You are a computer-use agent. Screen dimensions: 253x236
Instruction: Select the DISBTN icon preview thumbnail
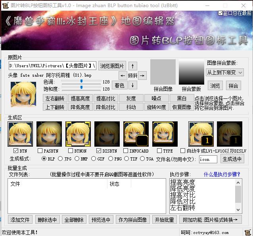(x=107, y=134)
